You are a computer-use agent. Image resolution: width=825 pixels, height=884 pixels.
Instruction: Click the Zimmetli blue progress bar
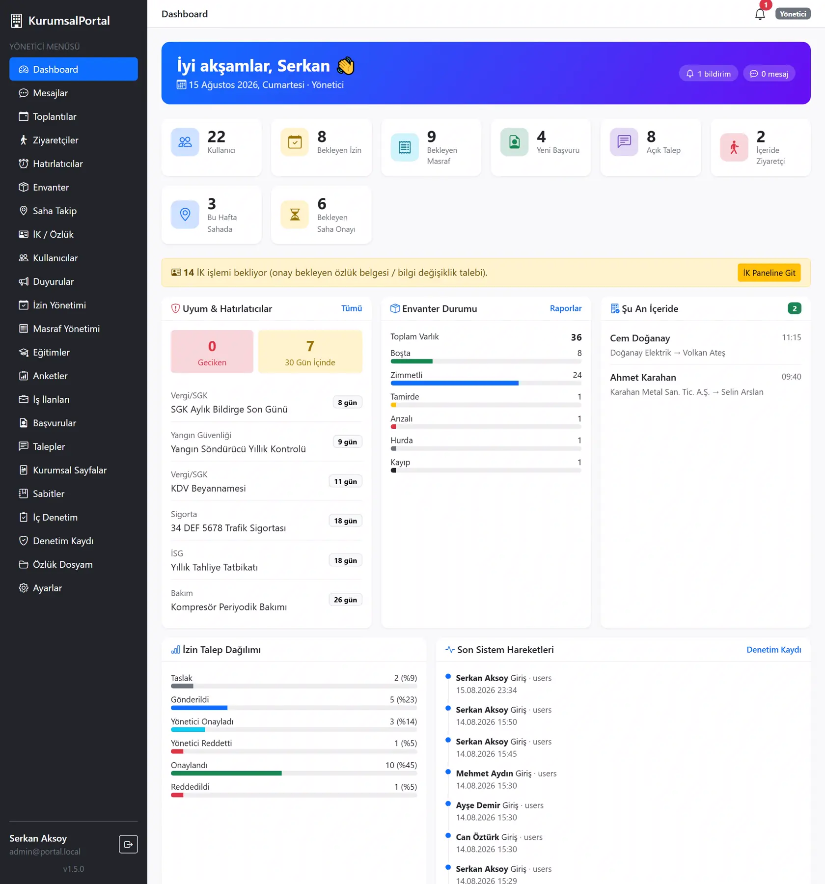[454, 383]
